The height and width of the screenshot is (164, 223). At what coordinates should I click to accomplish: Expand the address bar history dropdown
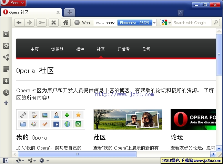[154, 23]
